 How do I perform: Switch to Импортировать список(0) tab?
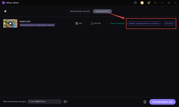coord(80,11)
